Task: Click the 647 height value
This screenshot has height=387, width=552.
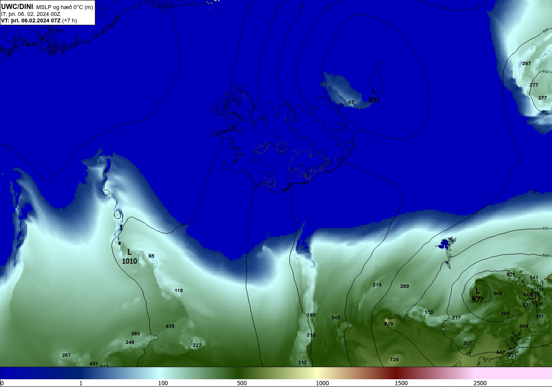Action: 501,352
